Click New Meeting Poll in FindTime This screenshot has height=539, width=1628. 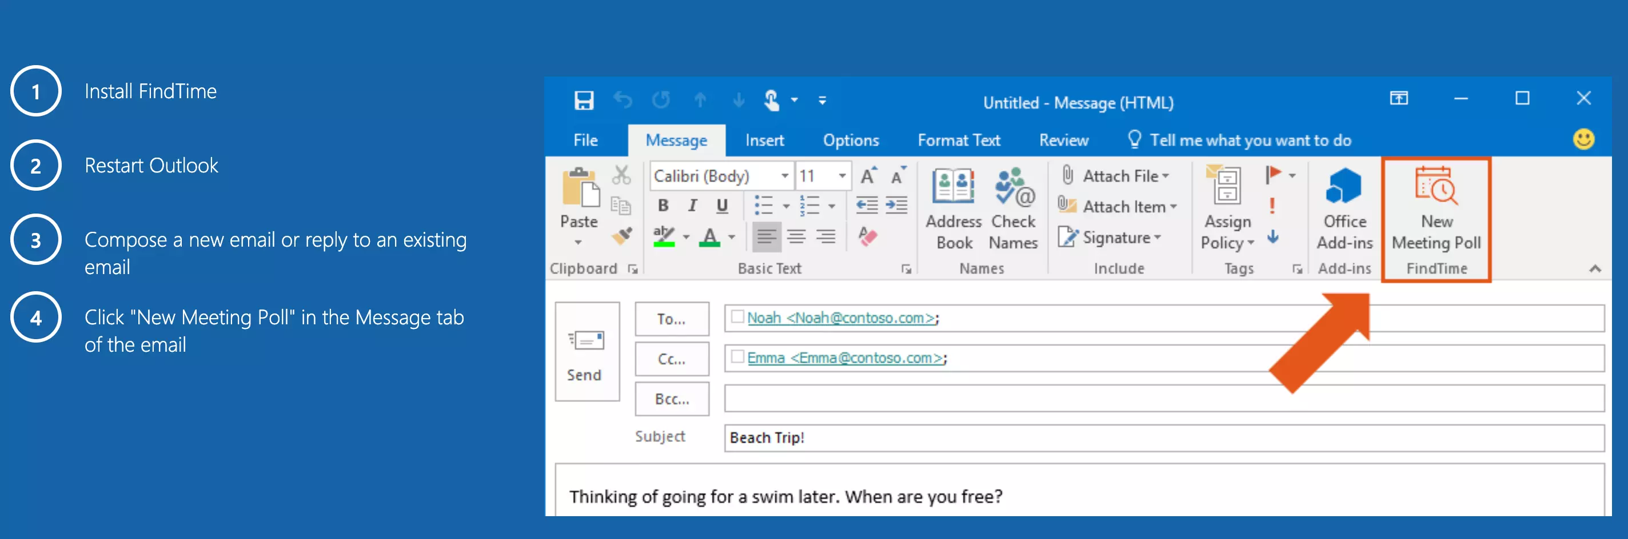[1436, 208]
